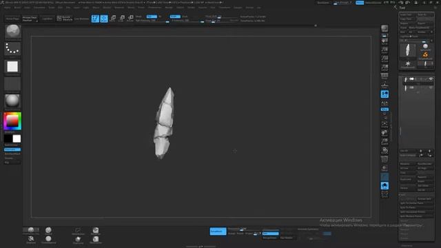441x248 pixels.
Task: Click the Frame mesh icon
Action: pos(384,125)
